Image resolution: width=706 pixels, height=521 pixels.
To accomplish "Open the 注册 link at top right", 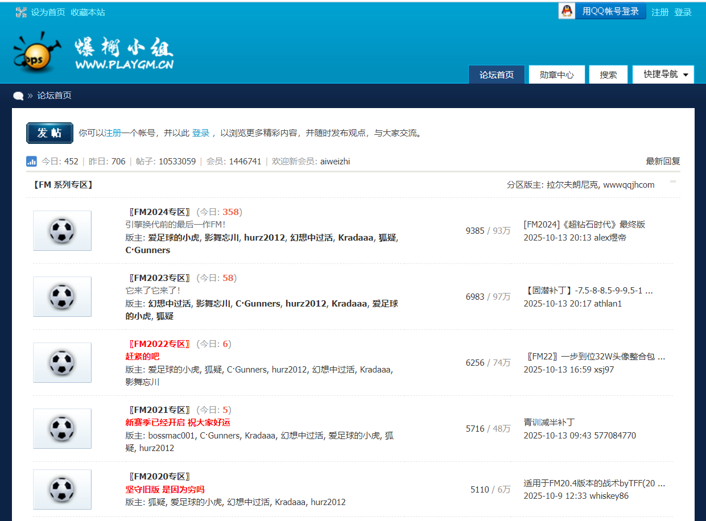I will 659,11.
